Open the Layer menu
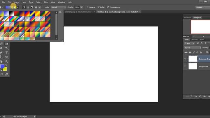The width and height of the screenshot is (210, 118). coord(24,2)
